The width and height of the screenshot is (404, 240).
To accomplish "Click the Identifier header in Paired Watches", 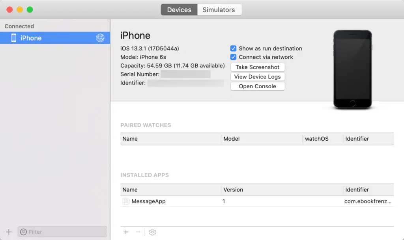I will pyautogui.click(x=368, y=139).
